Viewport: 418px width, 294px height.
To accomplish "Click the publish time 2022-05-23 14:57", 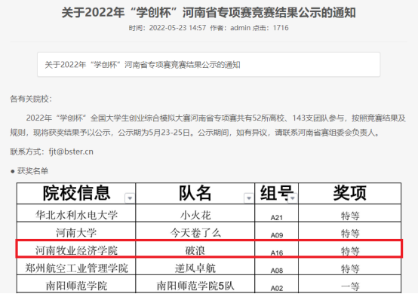I will [177, 28].
